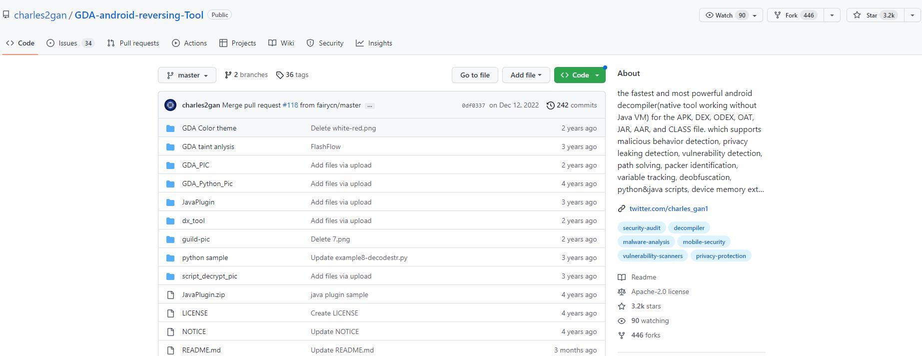Open the Wiki tab
The width and height of the screenshot is (922, 356).
click(281, 43)
